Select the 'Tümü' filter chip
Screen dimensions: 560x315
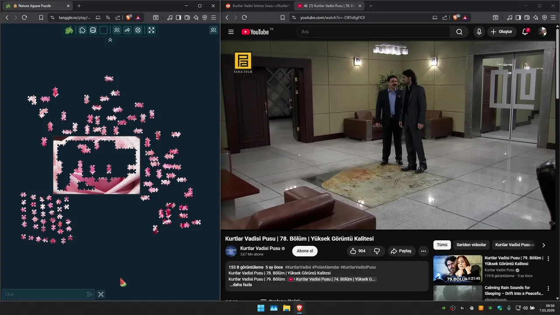[442, 245]
